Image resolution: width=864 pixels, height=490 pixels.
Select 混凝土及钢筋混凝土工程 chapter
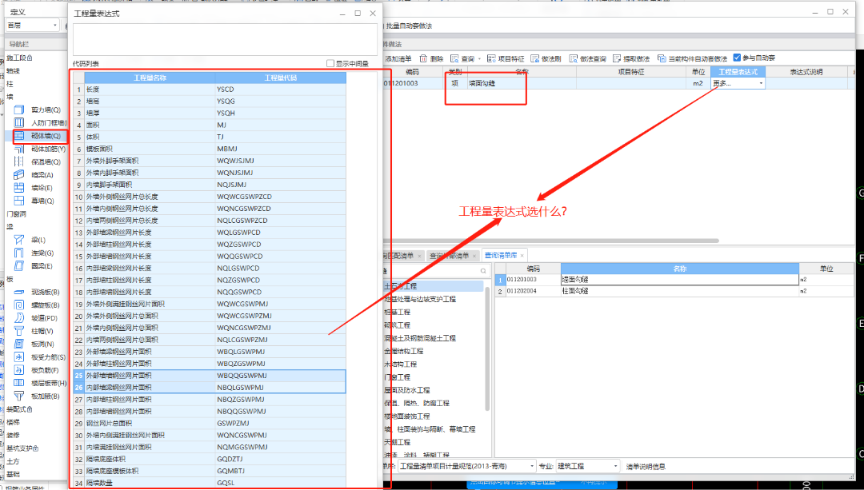click(x=420, y=339)
